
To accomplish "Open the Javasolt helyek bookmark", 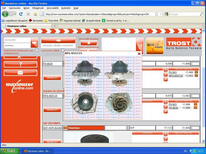I will point(91,21).
